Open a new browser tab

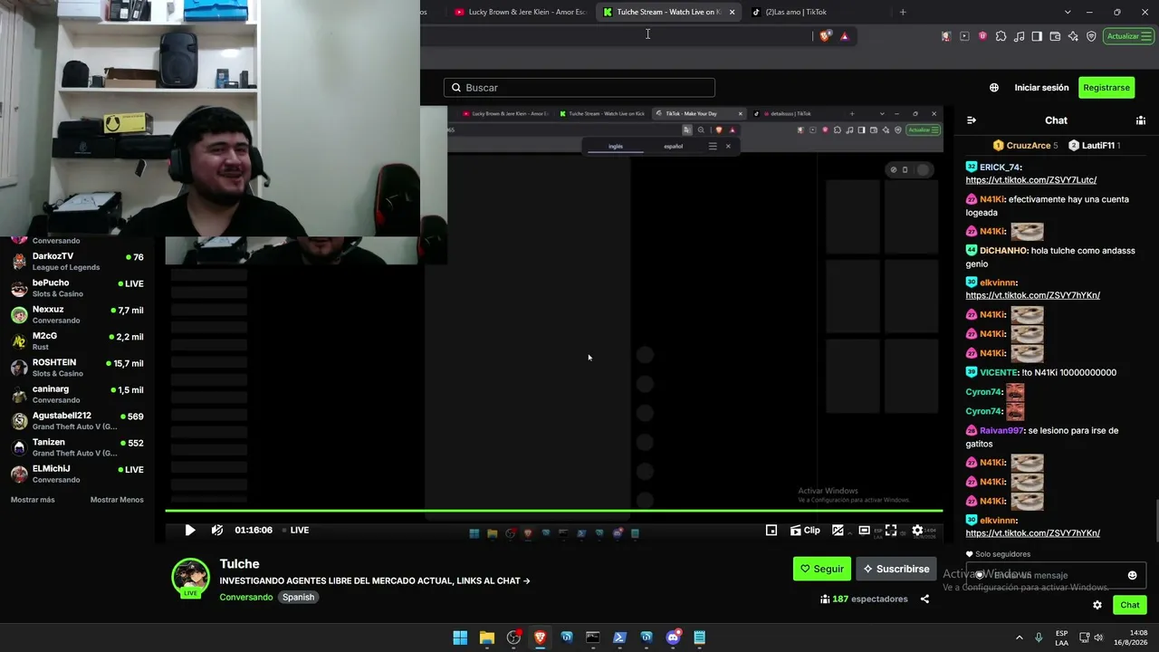pos(903,12)
